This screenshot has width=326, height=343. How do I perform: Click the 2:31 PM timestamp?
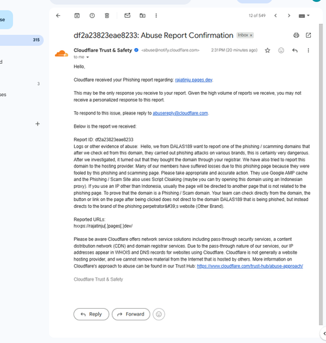click(x=234, y=50)
